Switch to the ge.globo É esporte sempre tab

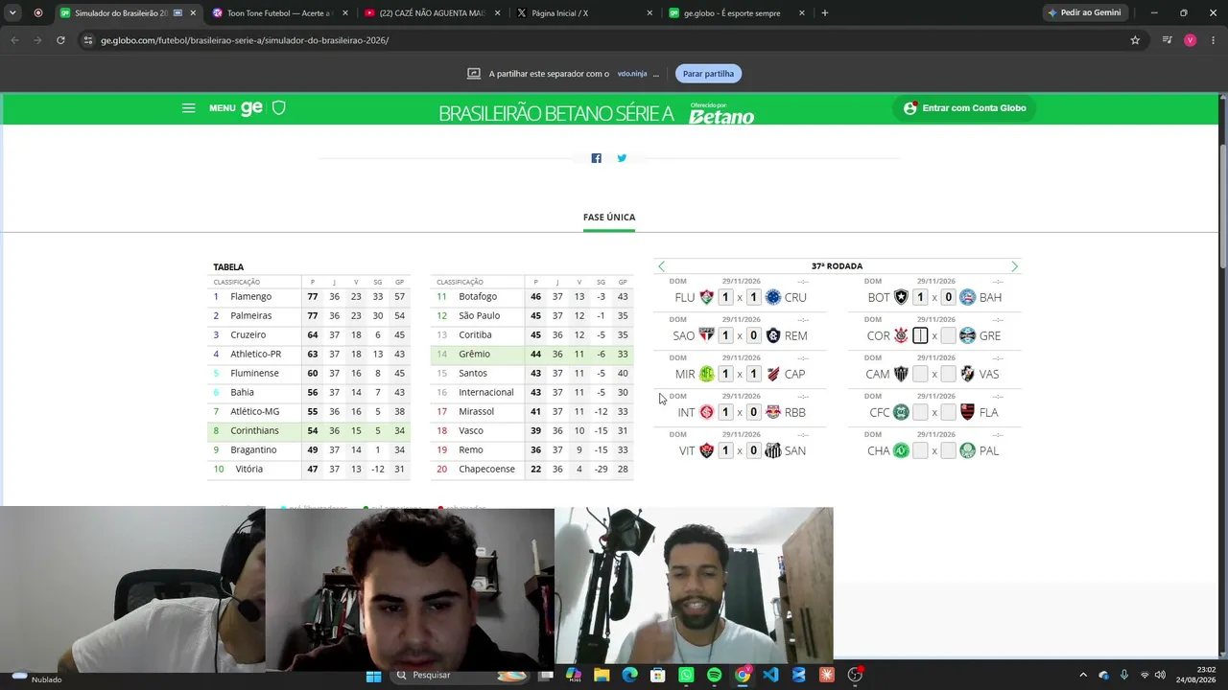click(x=737, y=13)
